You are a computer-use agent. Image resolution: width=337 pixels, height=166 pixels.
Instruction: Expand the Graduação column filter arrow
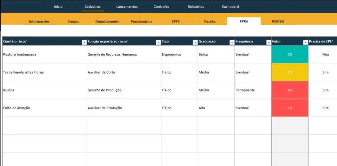[232, 42]
